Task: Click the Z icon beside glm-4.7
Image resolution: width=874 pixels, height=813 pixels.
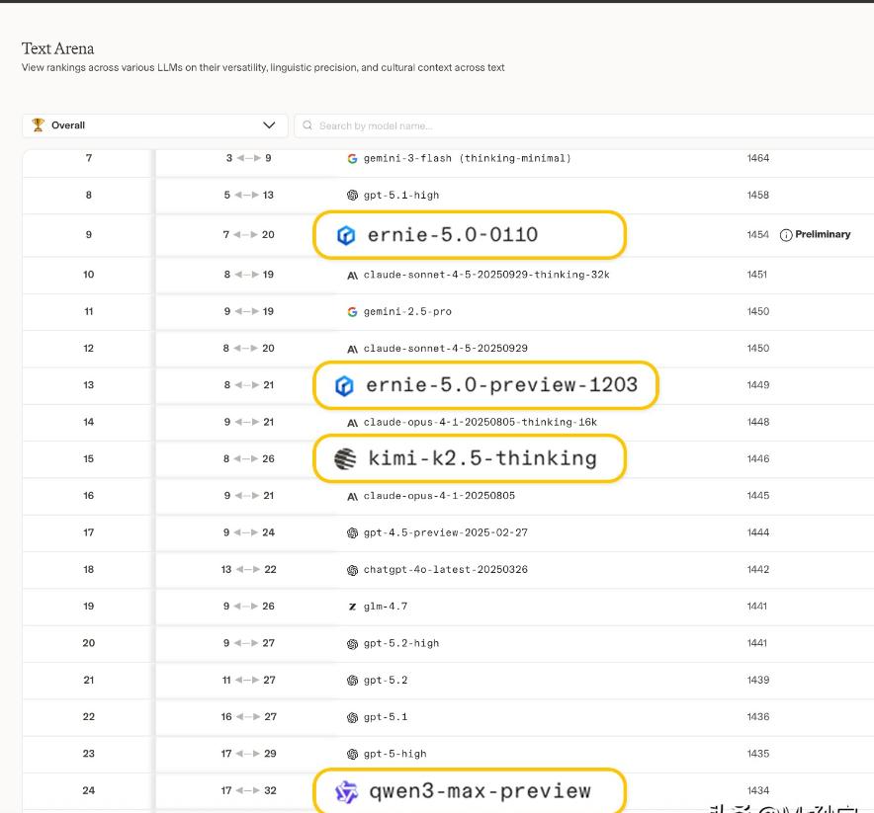Action: [352, 607]
